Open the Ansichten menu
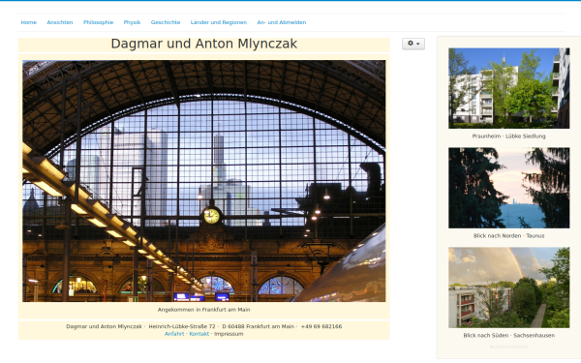Screen dimensions: 581x363 tap(60, 22)
